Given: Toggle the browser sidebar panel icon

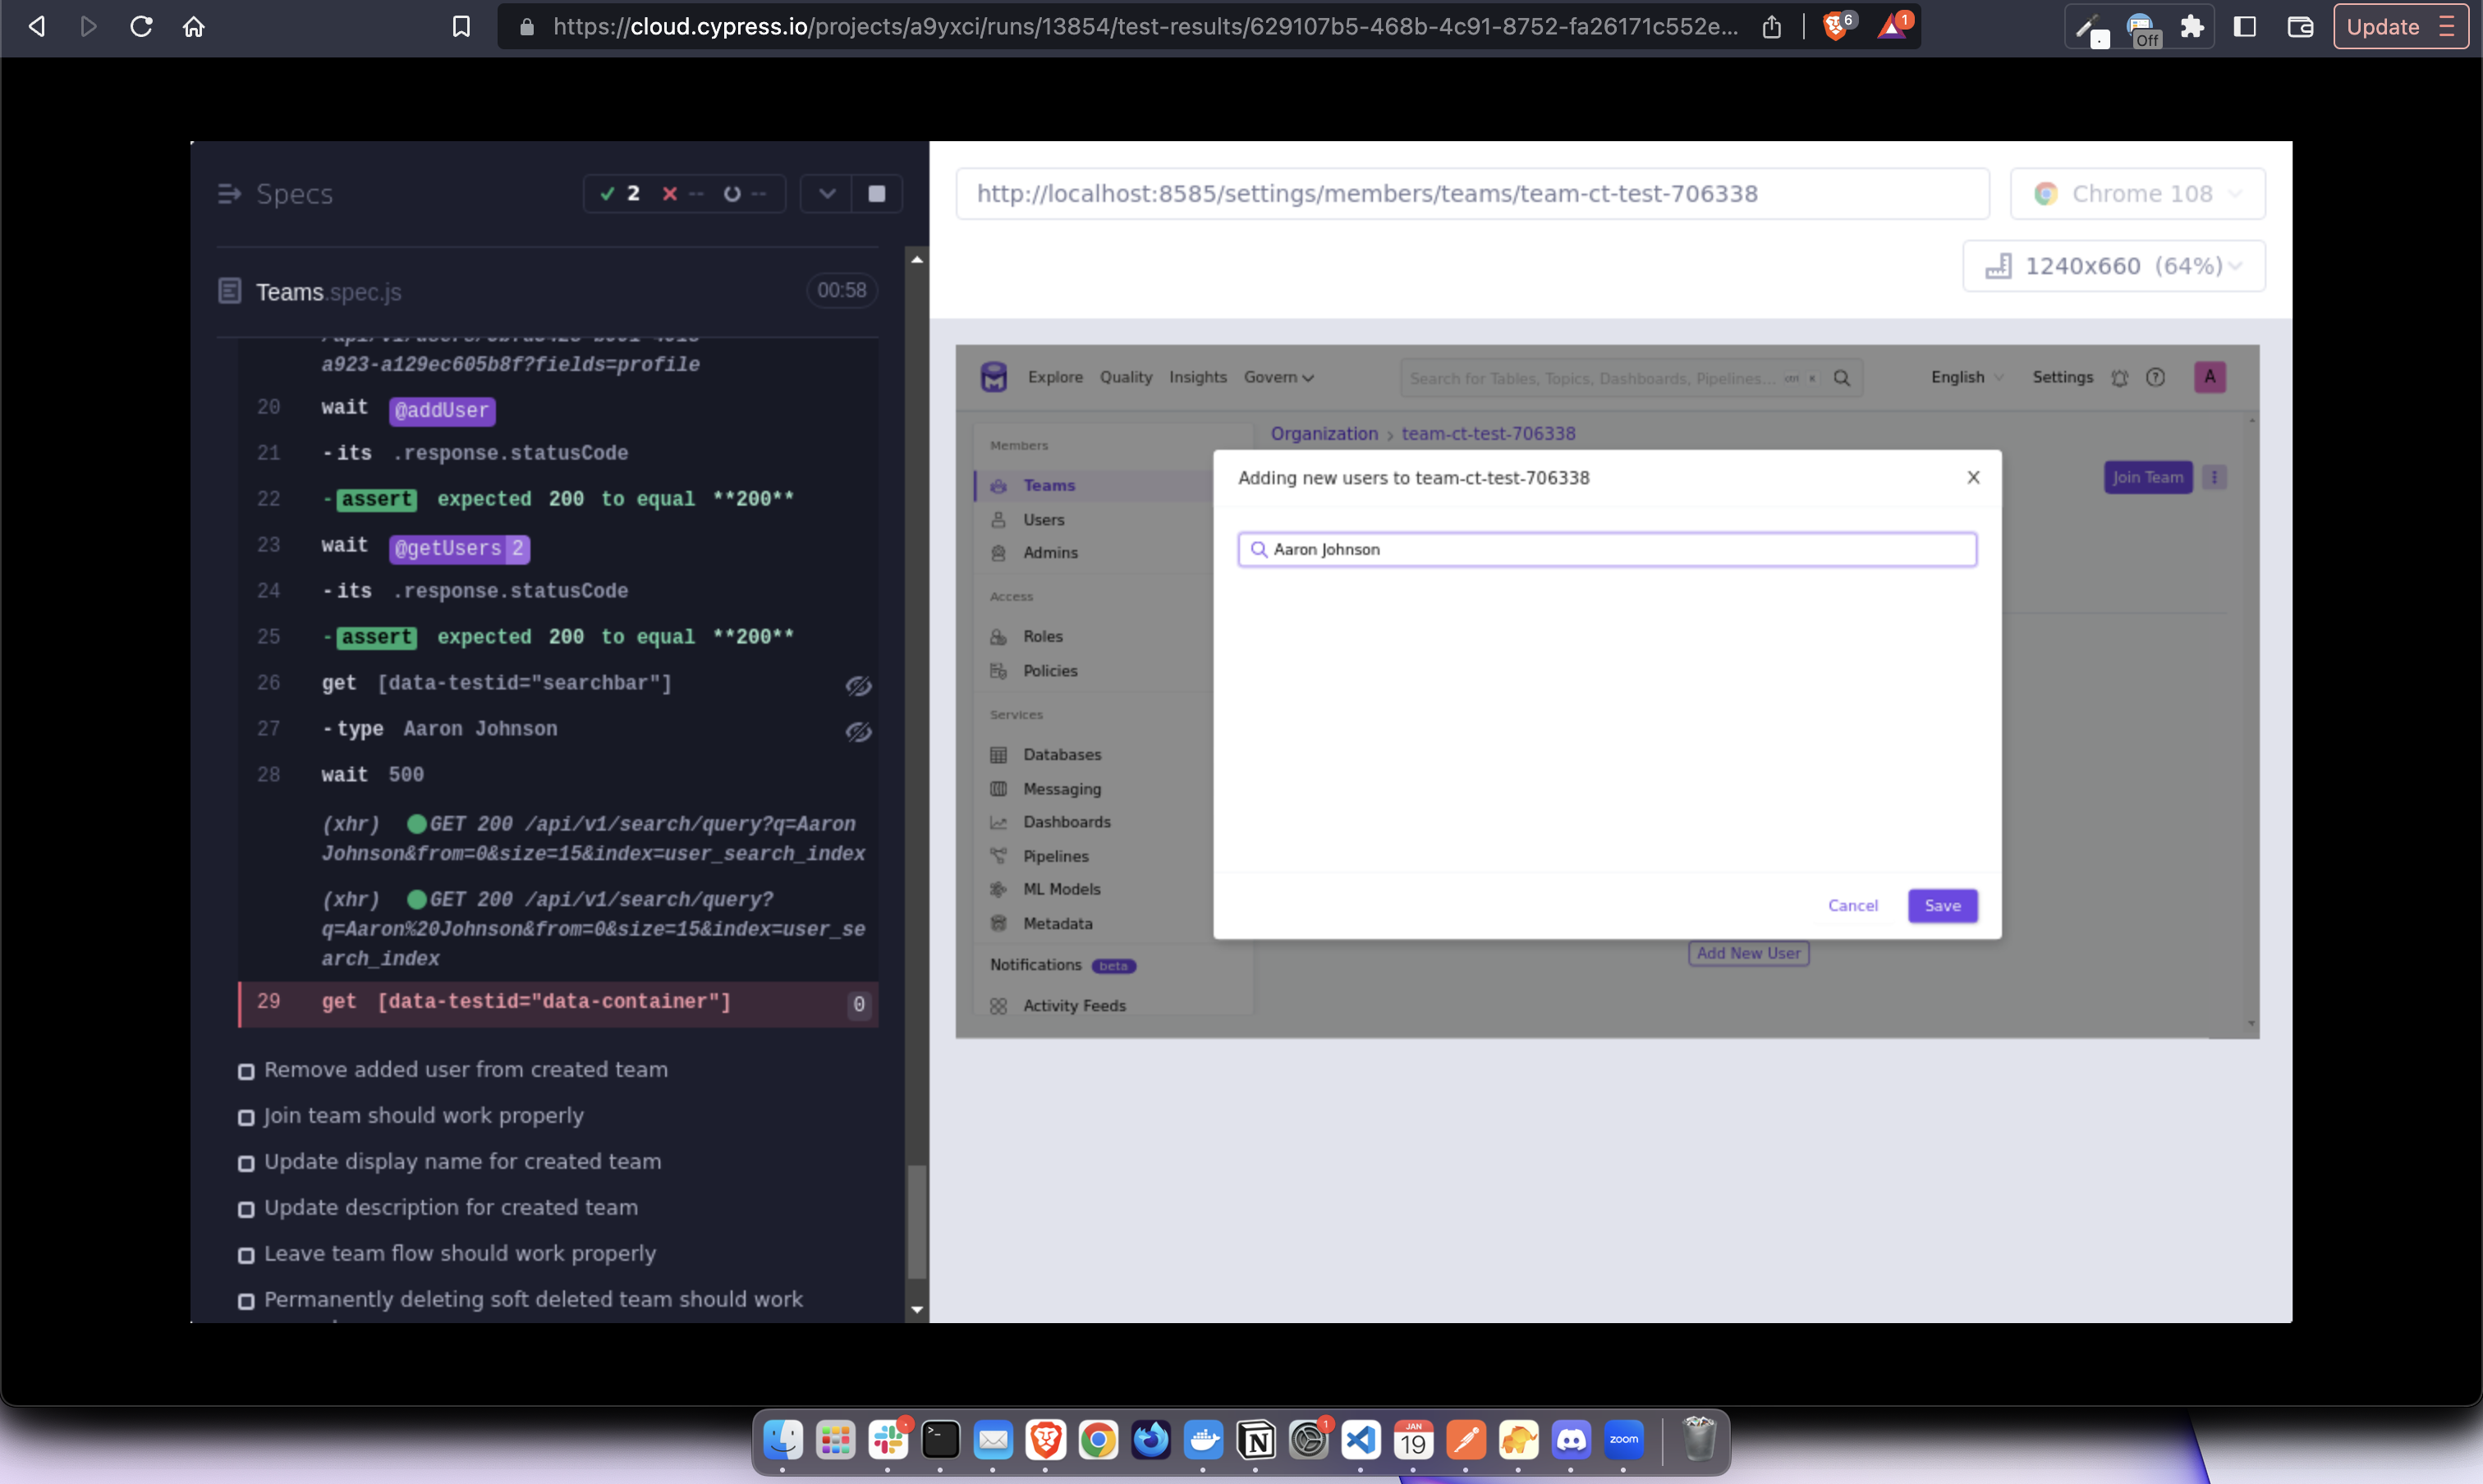Looking at the screenshot, I should (x=2244, y=26).
